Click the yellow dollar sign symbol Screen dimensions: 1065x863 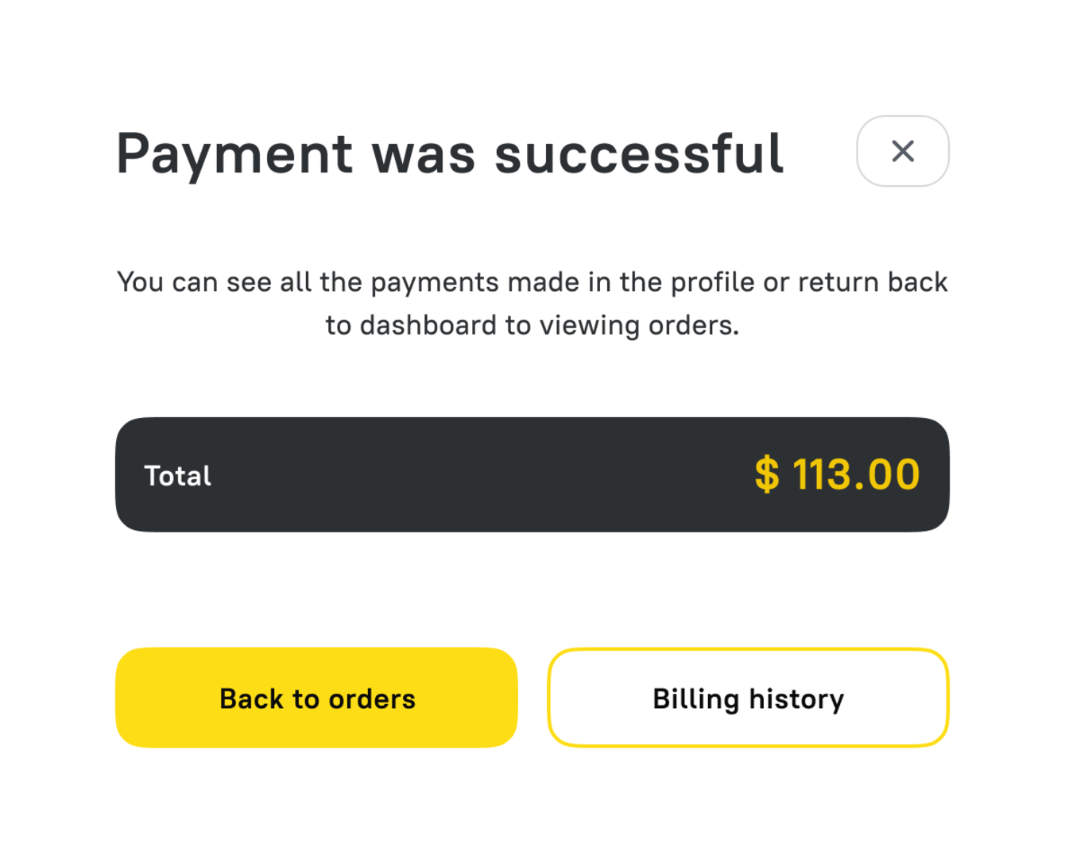766,474
